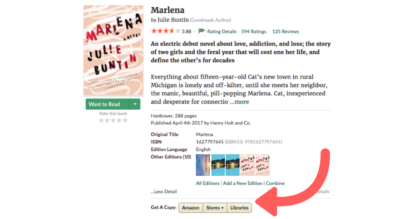399x219 pixels.
Task: Collapse book info with ...Less Detail
Action: 164,192
